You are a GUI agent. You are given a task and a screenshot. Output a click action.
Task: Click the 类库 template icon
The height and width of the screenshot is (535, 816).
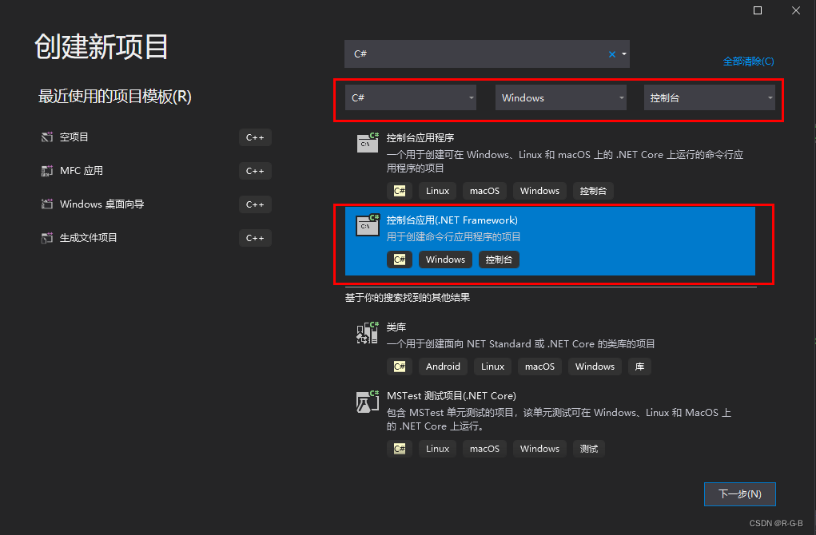(x=368, y=332)
